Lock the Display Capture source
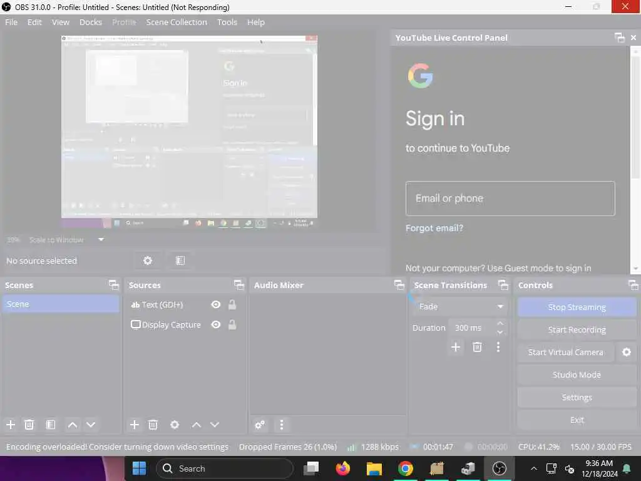This screenshot has height=481, width=641. 232,325
